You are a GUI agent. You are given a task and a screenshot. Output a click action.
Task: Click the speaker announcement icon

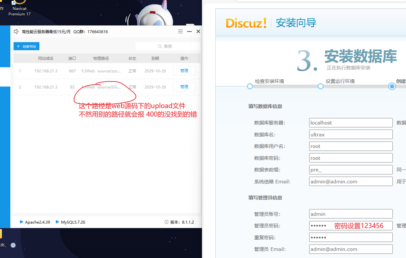click(16, 32)
